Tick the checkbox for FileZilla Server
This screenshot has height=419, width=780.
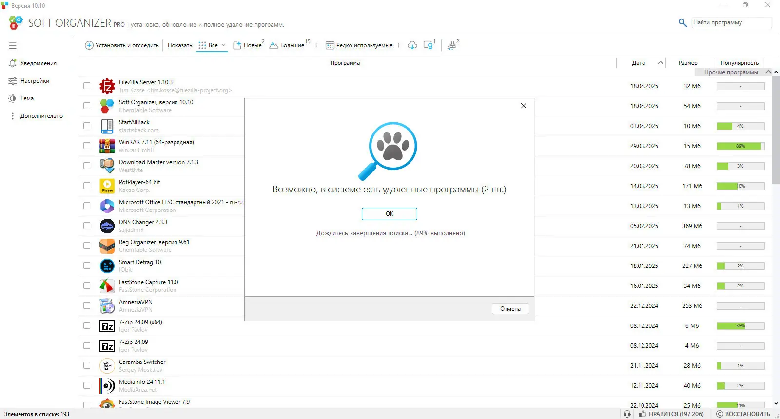point(87,86)
